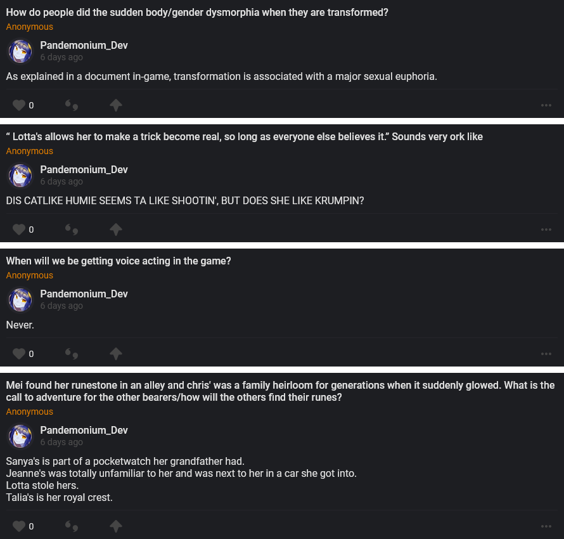564x539 pixels.
Task: Open '6 days ago' timestamp on KRUMPIN answer
Action: coord(61,181)
